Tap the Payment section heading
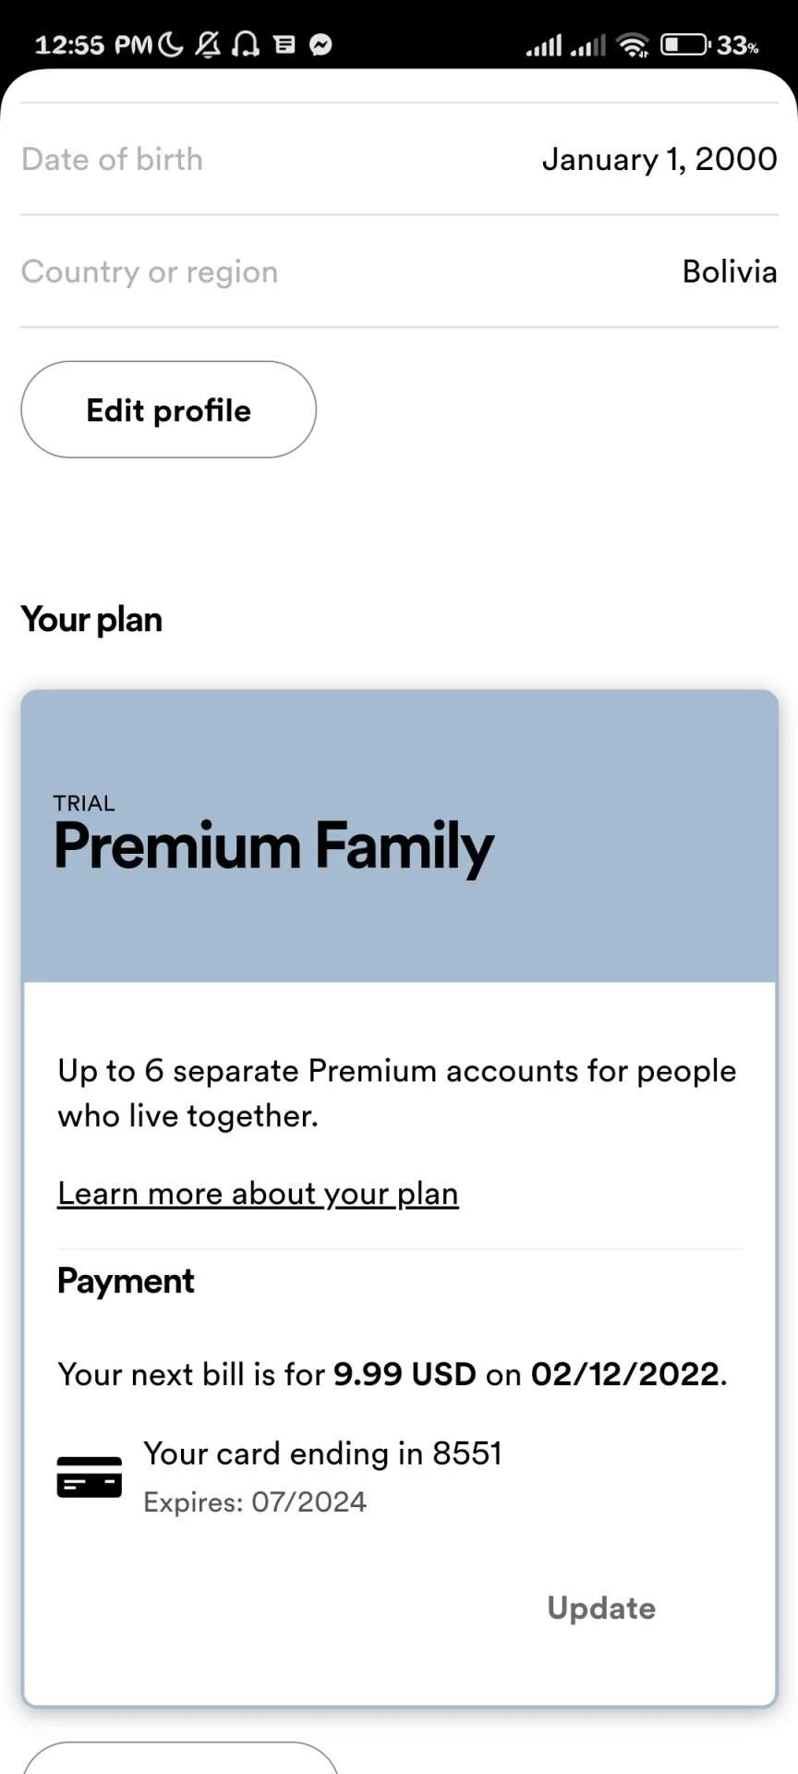Viewport: 798px width, 1774px height. tap(126, 1282)
